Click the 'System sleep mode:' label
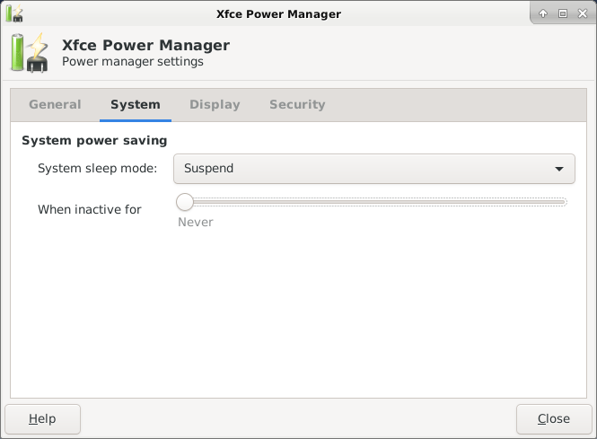 (x=98, y=168)
